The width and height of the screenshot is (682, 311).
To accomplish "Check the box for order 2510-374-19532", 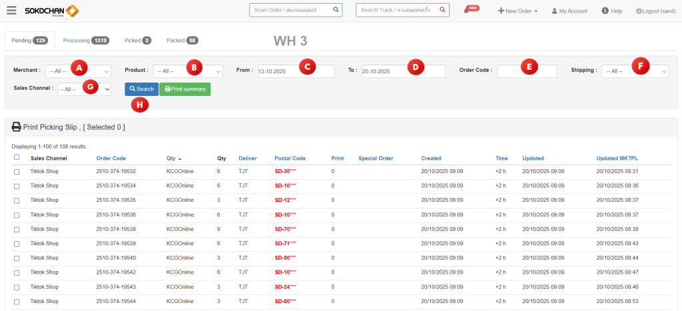I will point(17,172).
